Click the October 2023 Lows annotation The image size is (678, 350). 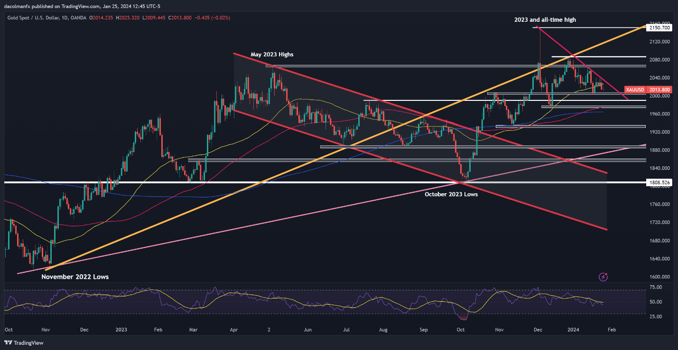pyautogui.click(x=451, y=194)
